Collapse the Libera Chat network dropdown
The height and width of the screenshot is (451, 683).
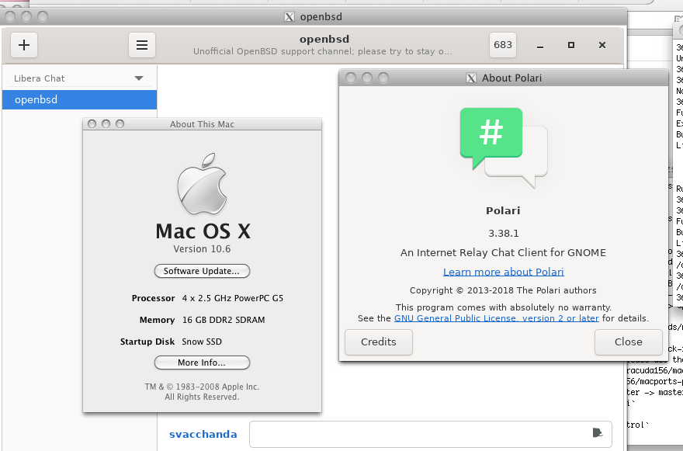point(139,78)
